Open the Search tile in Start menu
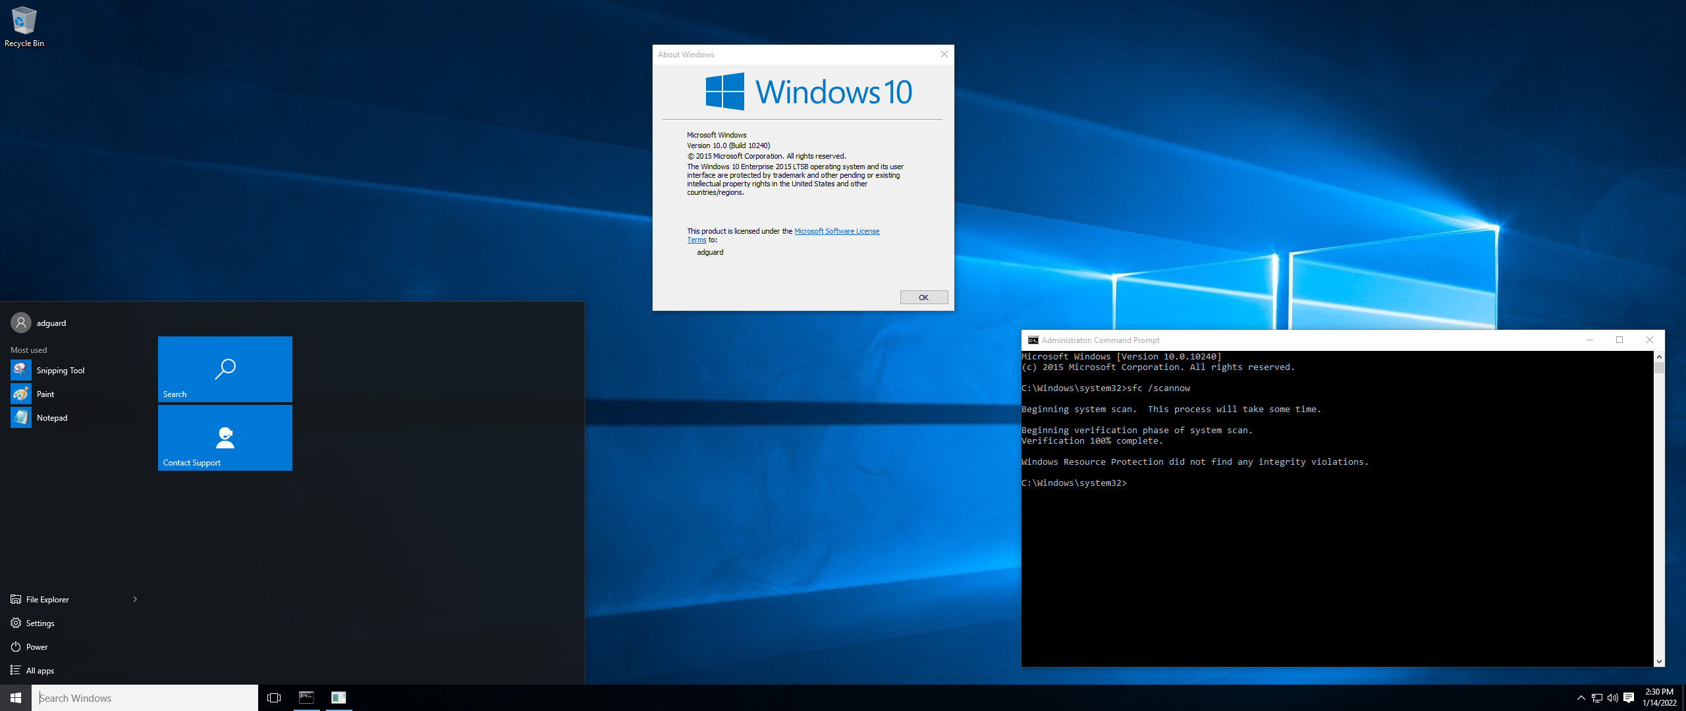The width and height of the screenshot is (1686, 711). point(225,369)
